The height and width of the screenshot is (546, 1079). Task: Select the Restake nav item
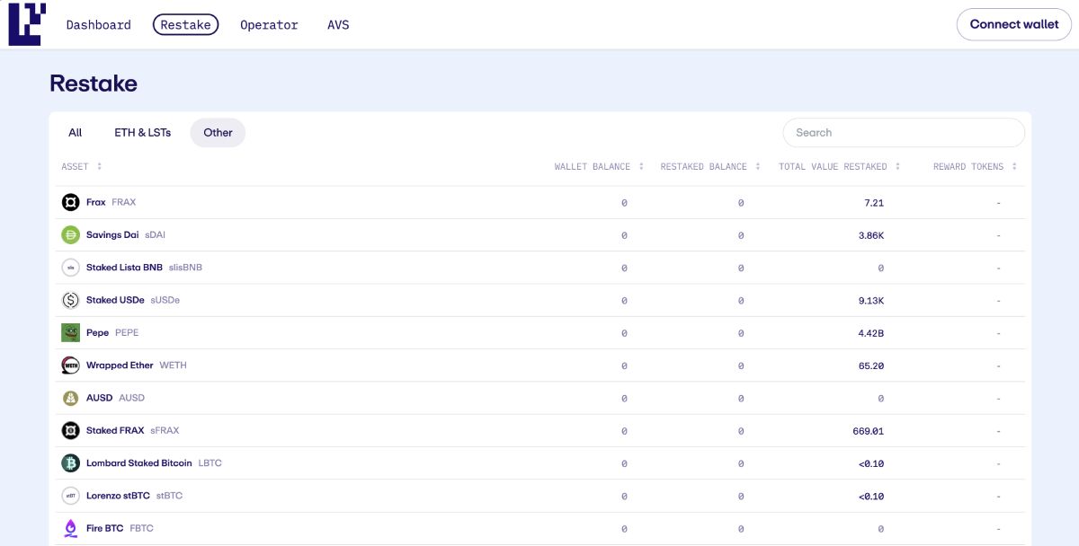[186, 25]
